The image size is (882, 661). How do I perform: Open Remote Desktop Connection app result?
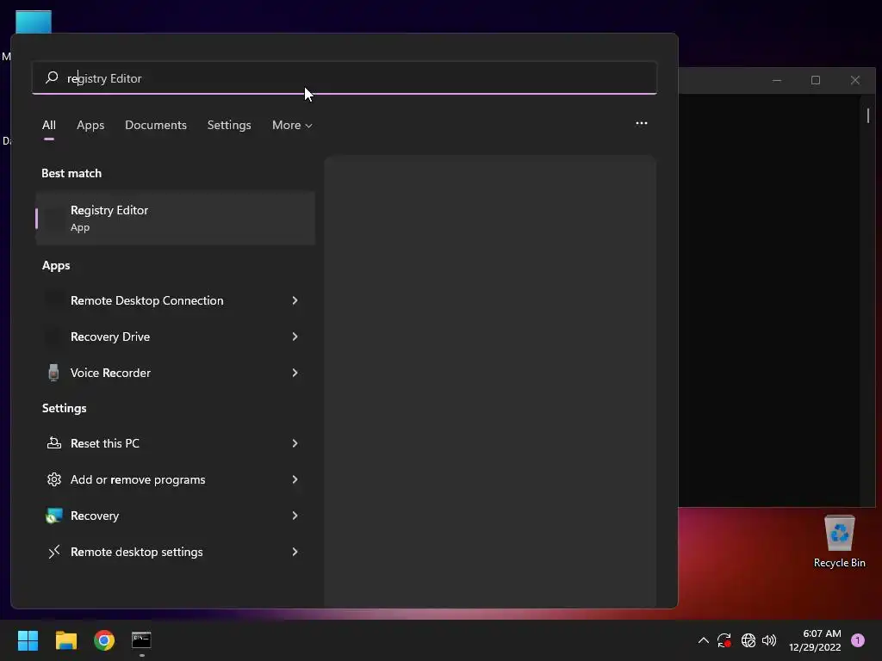tap(146, 300)
